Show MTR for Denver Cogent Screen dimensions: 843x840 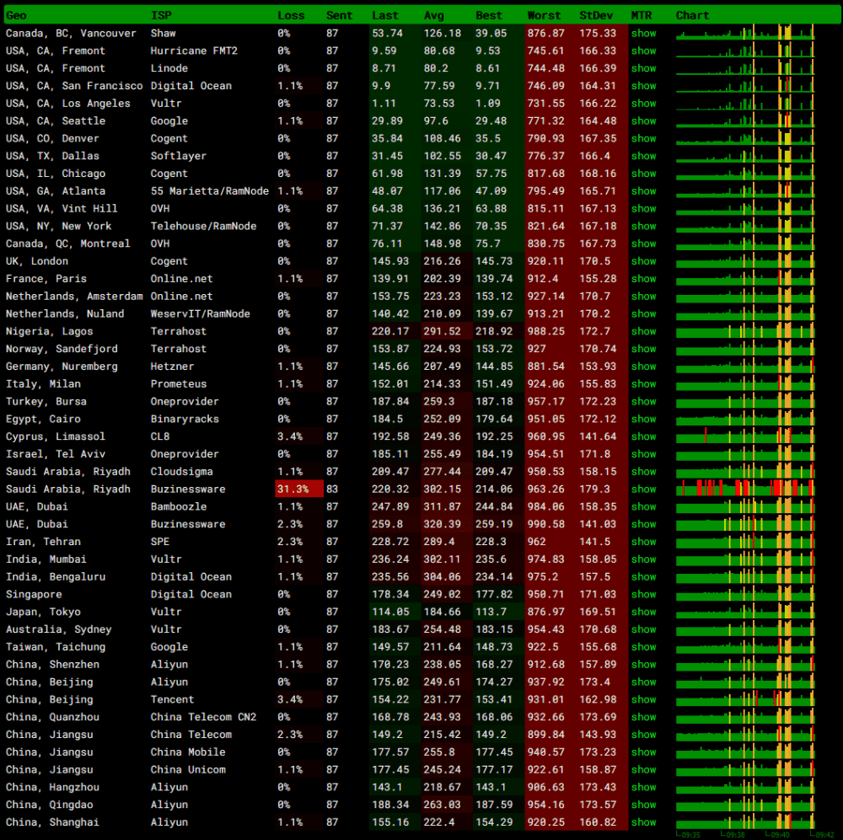tap(643, 139)
